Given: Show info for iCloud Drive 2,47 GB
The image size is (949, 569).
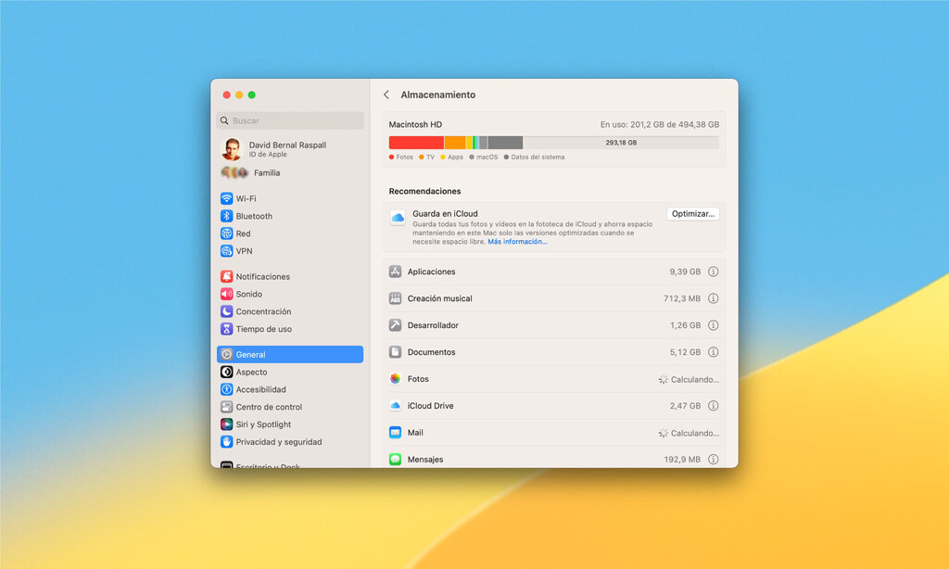Looking at the screenshot, I should click(714, 406).
